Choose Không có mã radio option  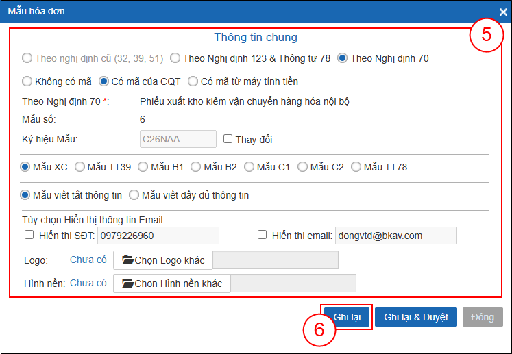(x=27, y=81)
